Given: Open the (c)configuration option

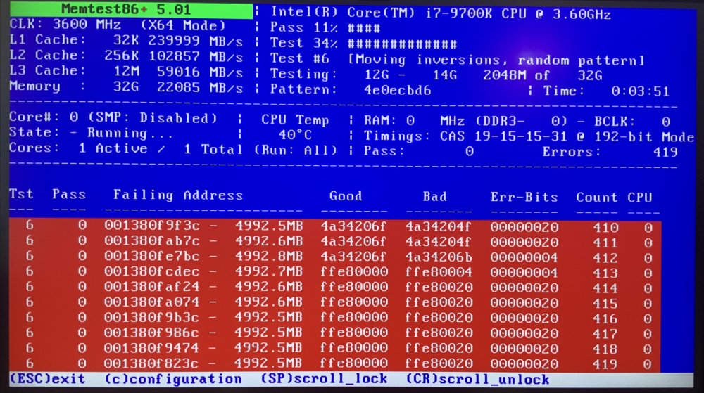Looking at the screenshot, I should tap(173, 379).
